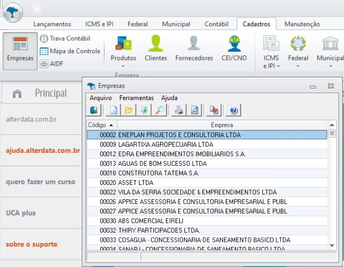Open the UCA plus link
The image size is (344, 267).
[21, 213]
